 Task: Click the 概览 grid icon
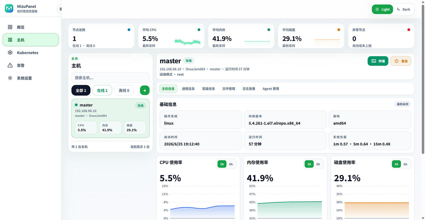pyautogui.click(x=10, y=27)
